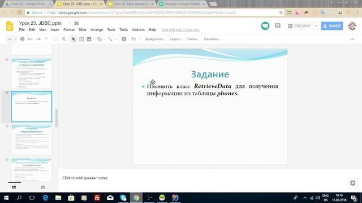362x203 pixels.
Task: Click the insert image icon
Action: [x=89, y=39]
